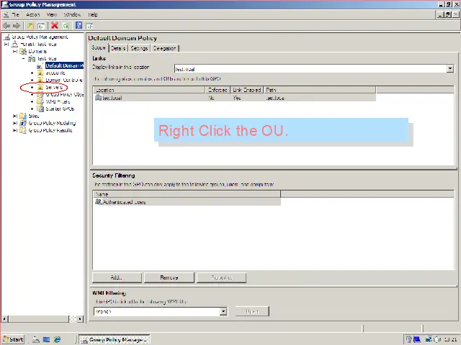Sort by the Enforced column header
Screen dimensions: 461x345
coord(218,90)
